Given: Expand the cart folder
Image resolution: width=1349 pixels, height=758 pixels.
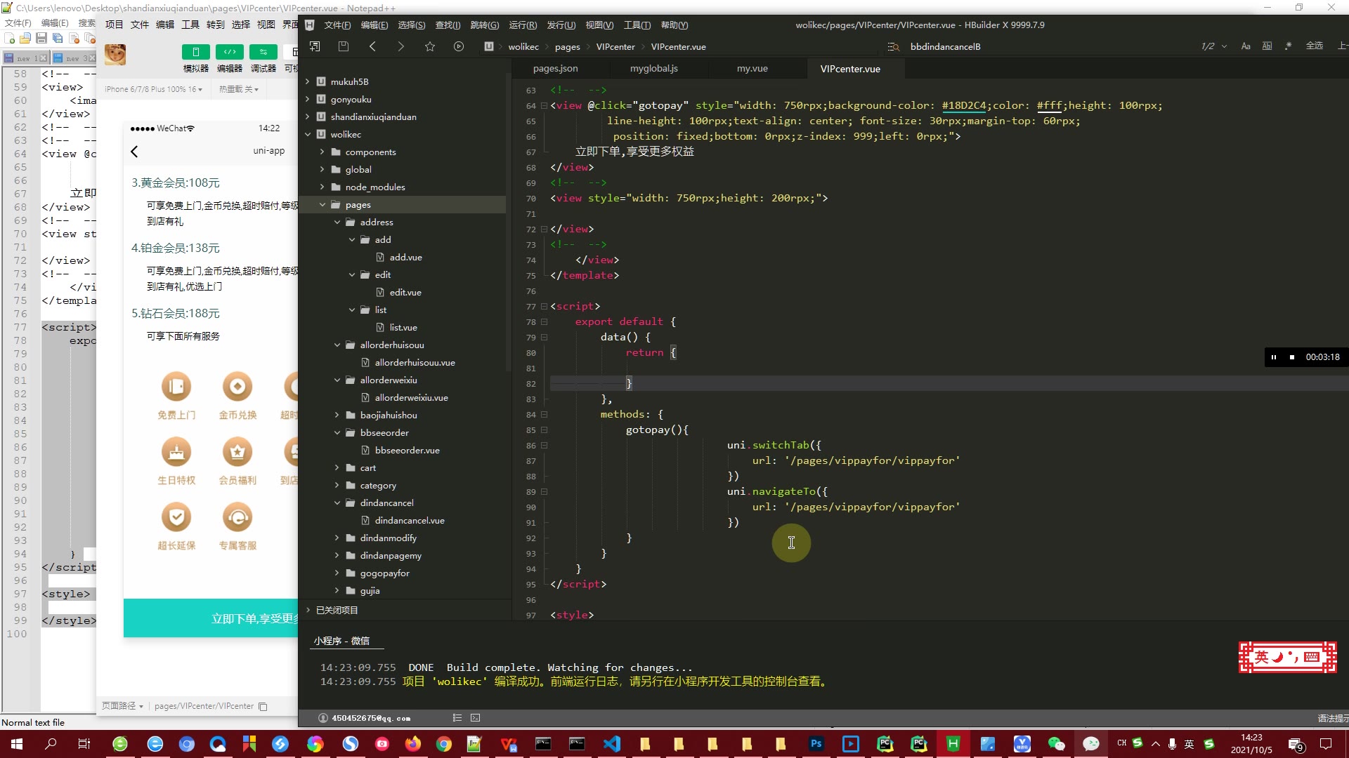Looking at the screenshot, I should click(337, 467).
